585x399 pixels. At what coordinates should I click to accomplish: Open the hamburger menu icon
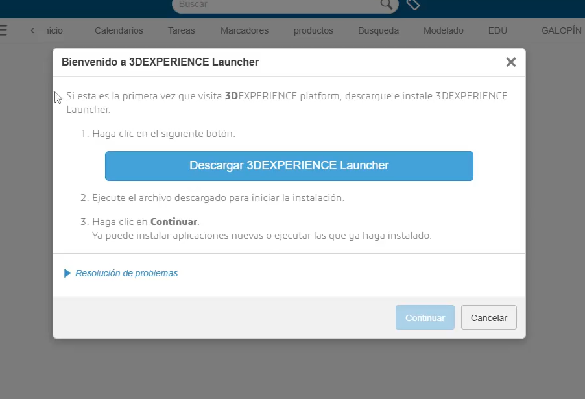click(4, 30)
